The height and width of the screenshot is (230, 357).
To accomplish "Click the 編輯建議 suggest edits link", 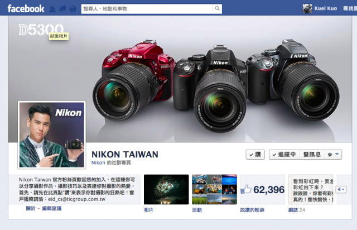I will point(52,208).
